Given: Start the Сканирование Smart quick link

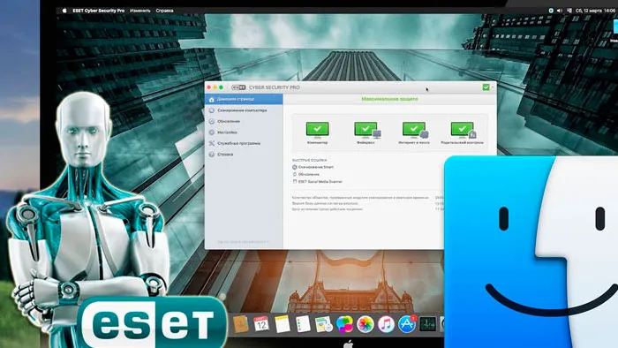Looking at the screenshot, I should coord(313,167).
